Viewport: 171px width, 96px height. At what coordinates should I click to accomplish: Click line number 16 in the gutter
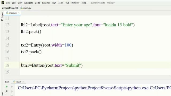[x=7, y=52]
